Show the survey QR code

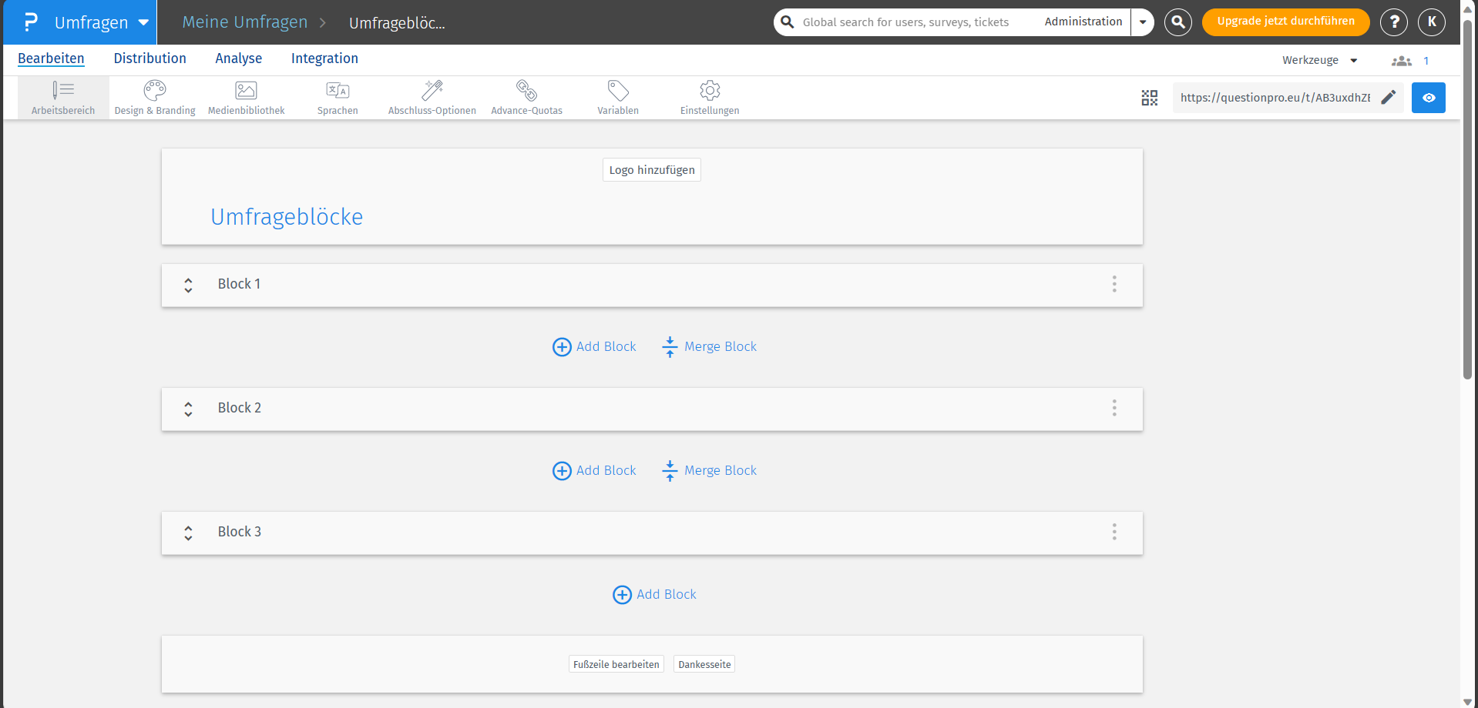[x=1150, y=98]
